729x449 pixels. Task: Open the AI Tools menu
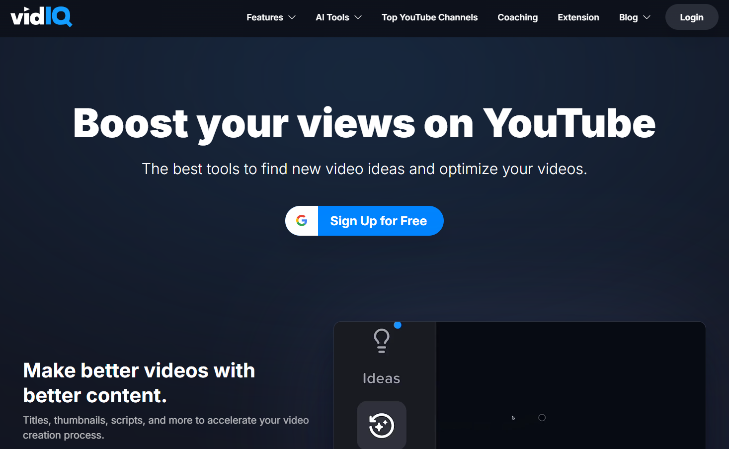click(x=338, y=17)
